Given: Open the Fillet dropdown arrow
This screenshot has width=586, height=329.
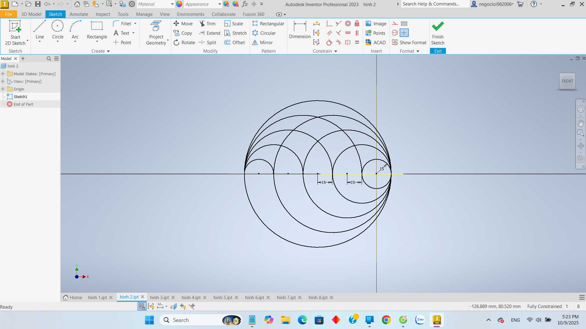Looking at the screenshot, I should coord(135,23).
